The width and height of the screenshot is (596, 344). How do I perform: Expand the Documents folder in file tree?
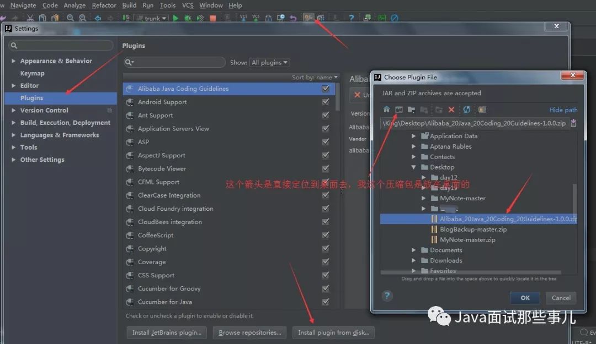[x=413, y=250]
